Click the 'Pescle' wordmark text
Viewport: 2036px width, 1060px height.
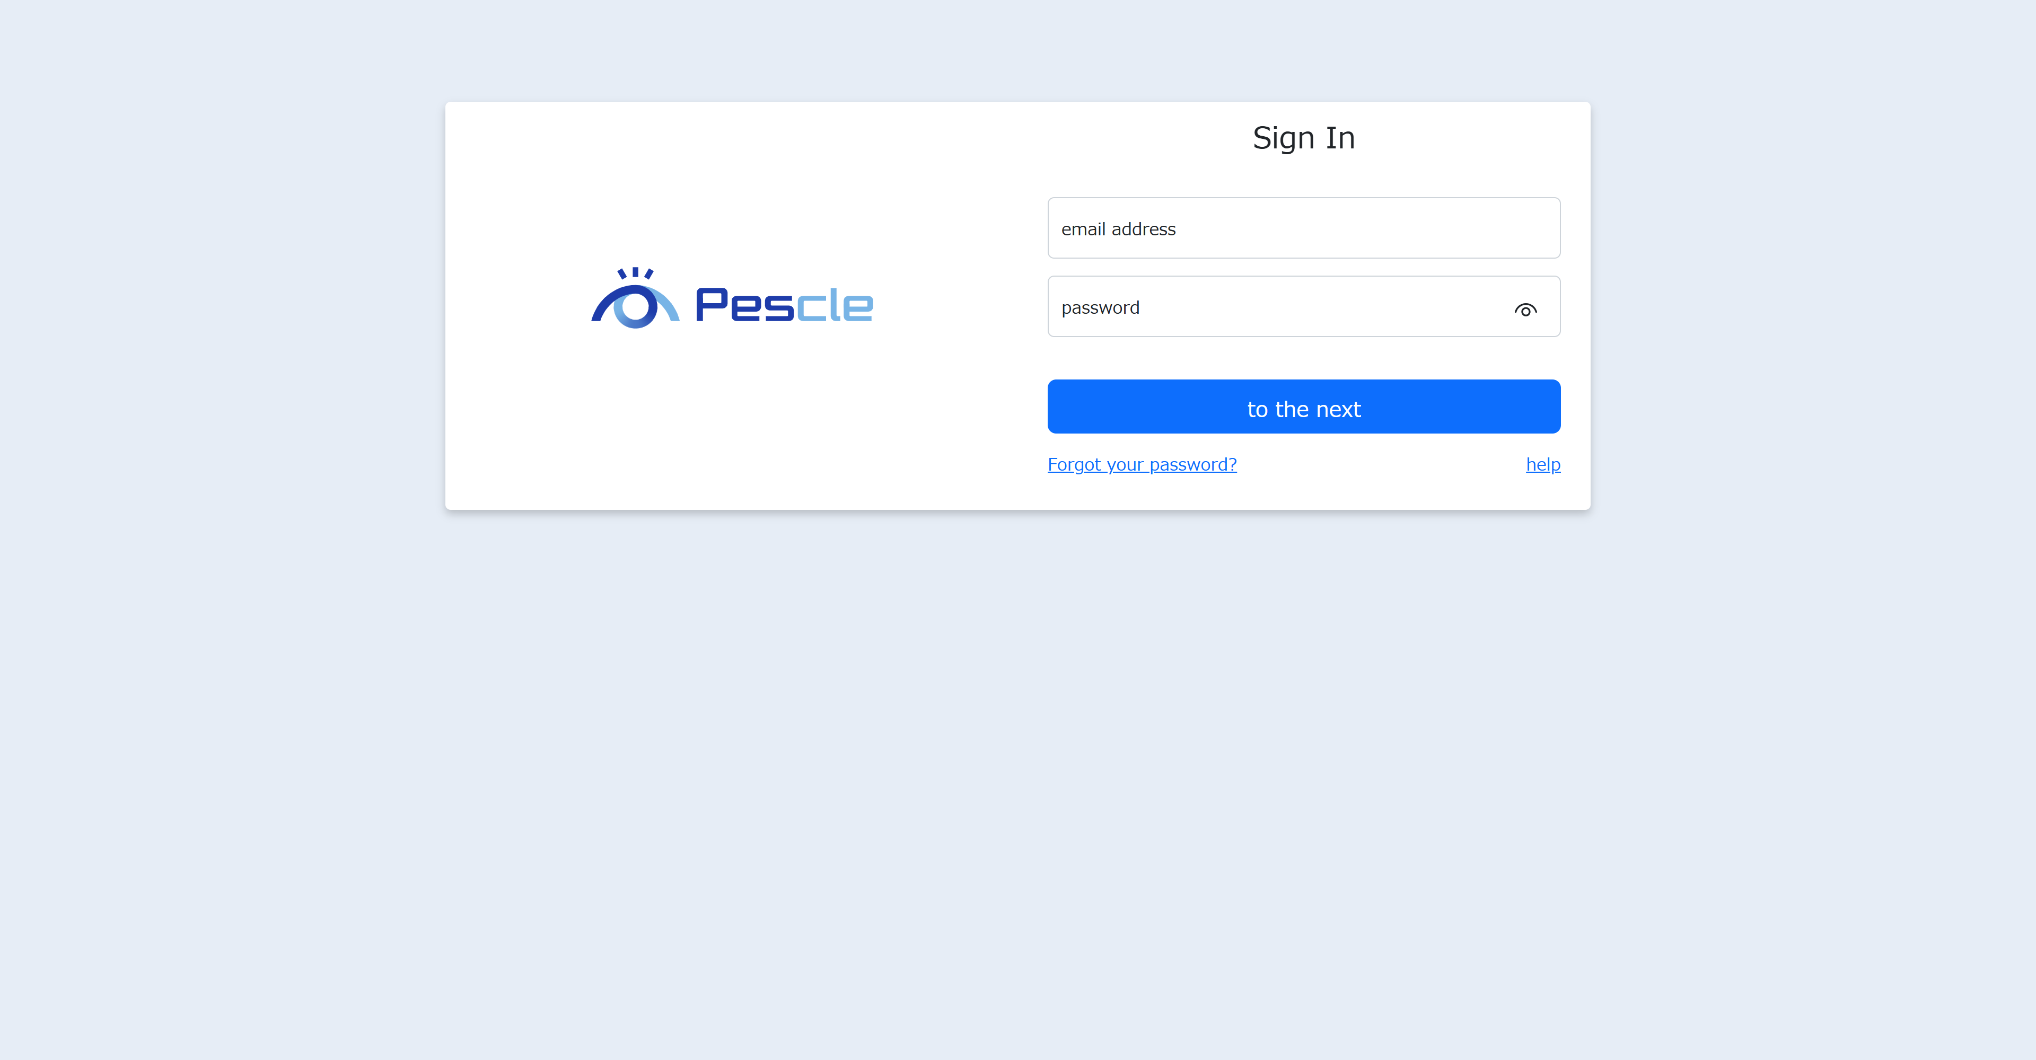point(783,304)
